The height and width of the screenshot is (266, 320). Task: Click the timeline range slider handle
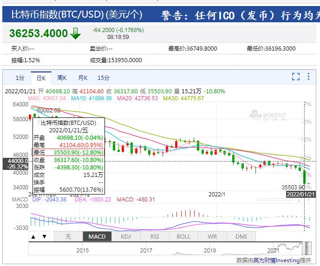(307, 248)
